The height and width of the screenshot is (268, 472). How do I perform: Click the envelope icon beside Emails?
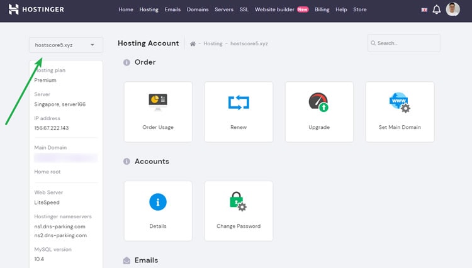(126, 260)
